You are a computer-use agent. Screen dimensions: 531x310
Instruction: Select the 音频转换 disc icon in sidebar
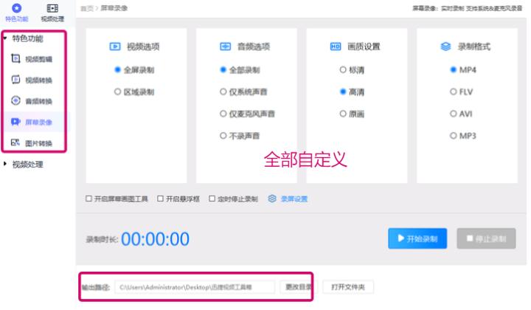(15, 100)
